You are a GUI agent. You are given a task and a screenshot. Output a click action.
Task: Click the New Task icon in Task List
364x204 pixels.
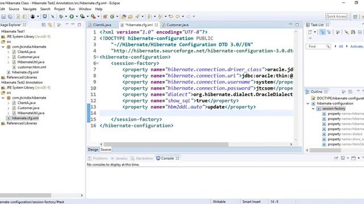coord(309,32)
